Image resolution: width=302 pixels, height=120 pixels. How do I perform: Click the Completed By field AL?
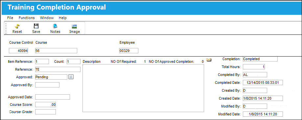point(255,75)
